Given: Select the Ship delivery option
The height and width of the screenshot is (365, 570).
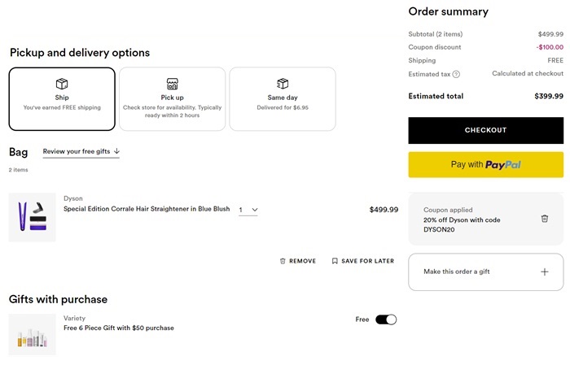Looking at the screenshot, I should (x=62, y=99).
